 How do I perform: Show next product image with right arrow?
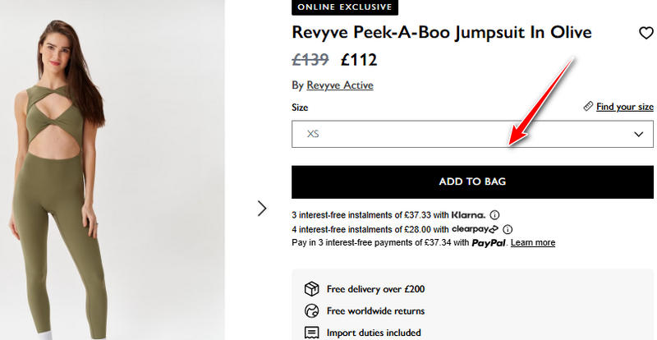click(x=262, y=209)
